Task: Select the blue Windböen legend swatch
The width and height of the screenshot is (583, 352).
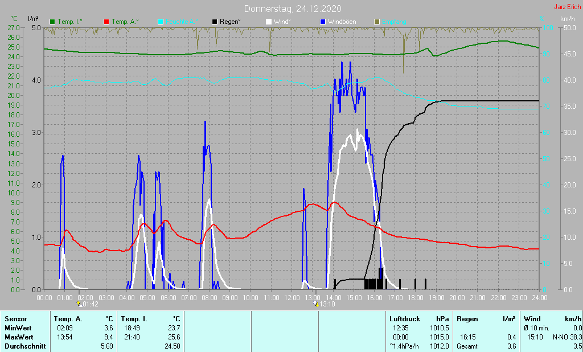Action: [323, 22]
